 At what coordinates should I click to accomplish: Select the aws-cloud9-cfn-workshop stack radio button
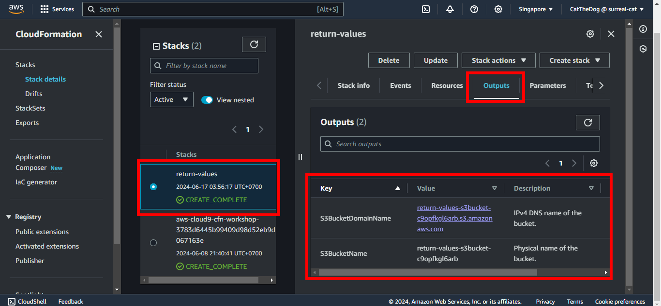pos(153,243)
